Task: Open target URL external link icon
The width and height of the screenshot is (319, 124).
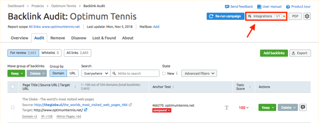Action: click(86, 110)
